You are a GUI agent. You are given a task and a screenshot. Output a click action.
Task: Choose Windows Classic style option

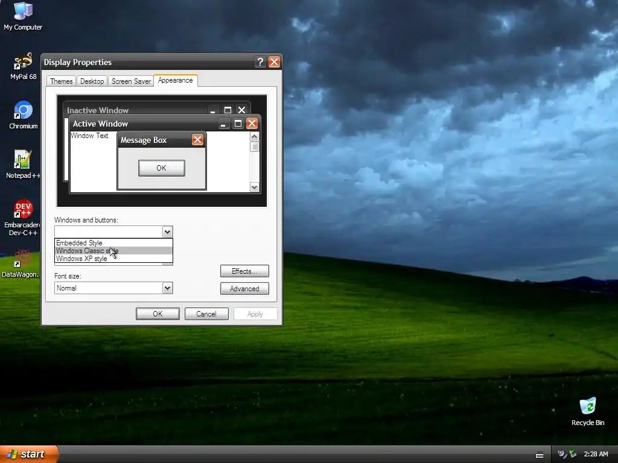tap(113, 251)
